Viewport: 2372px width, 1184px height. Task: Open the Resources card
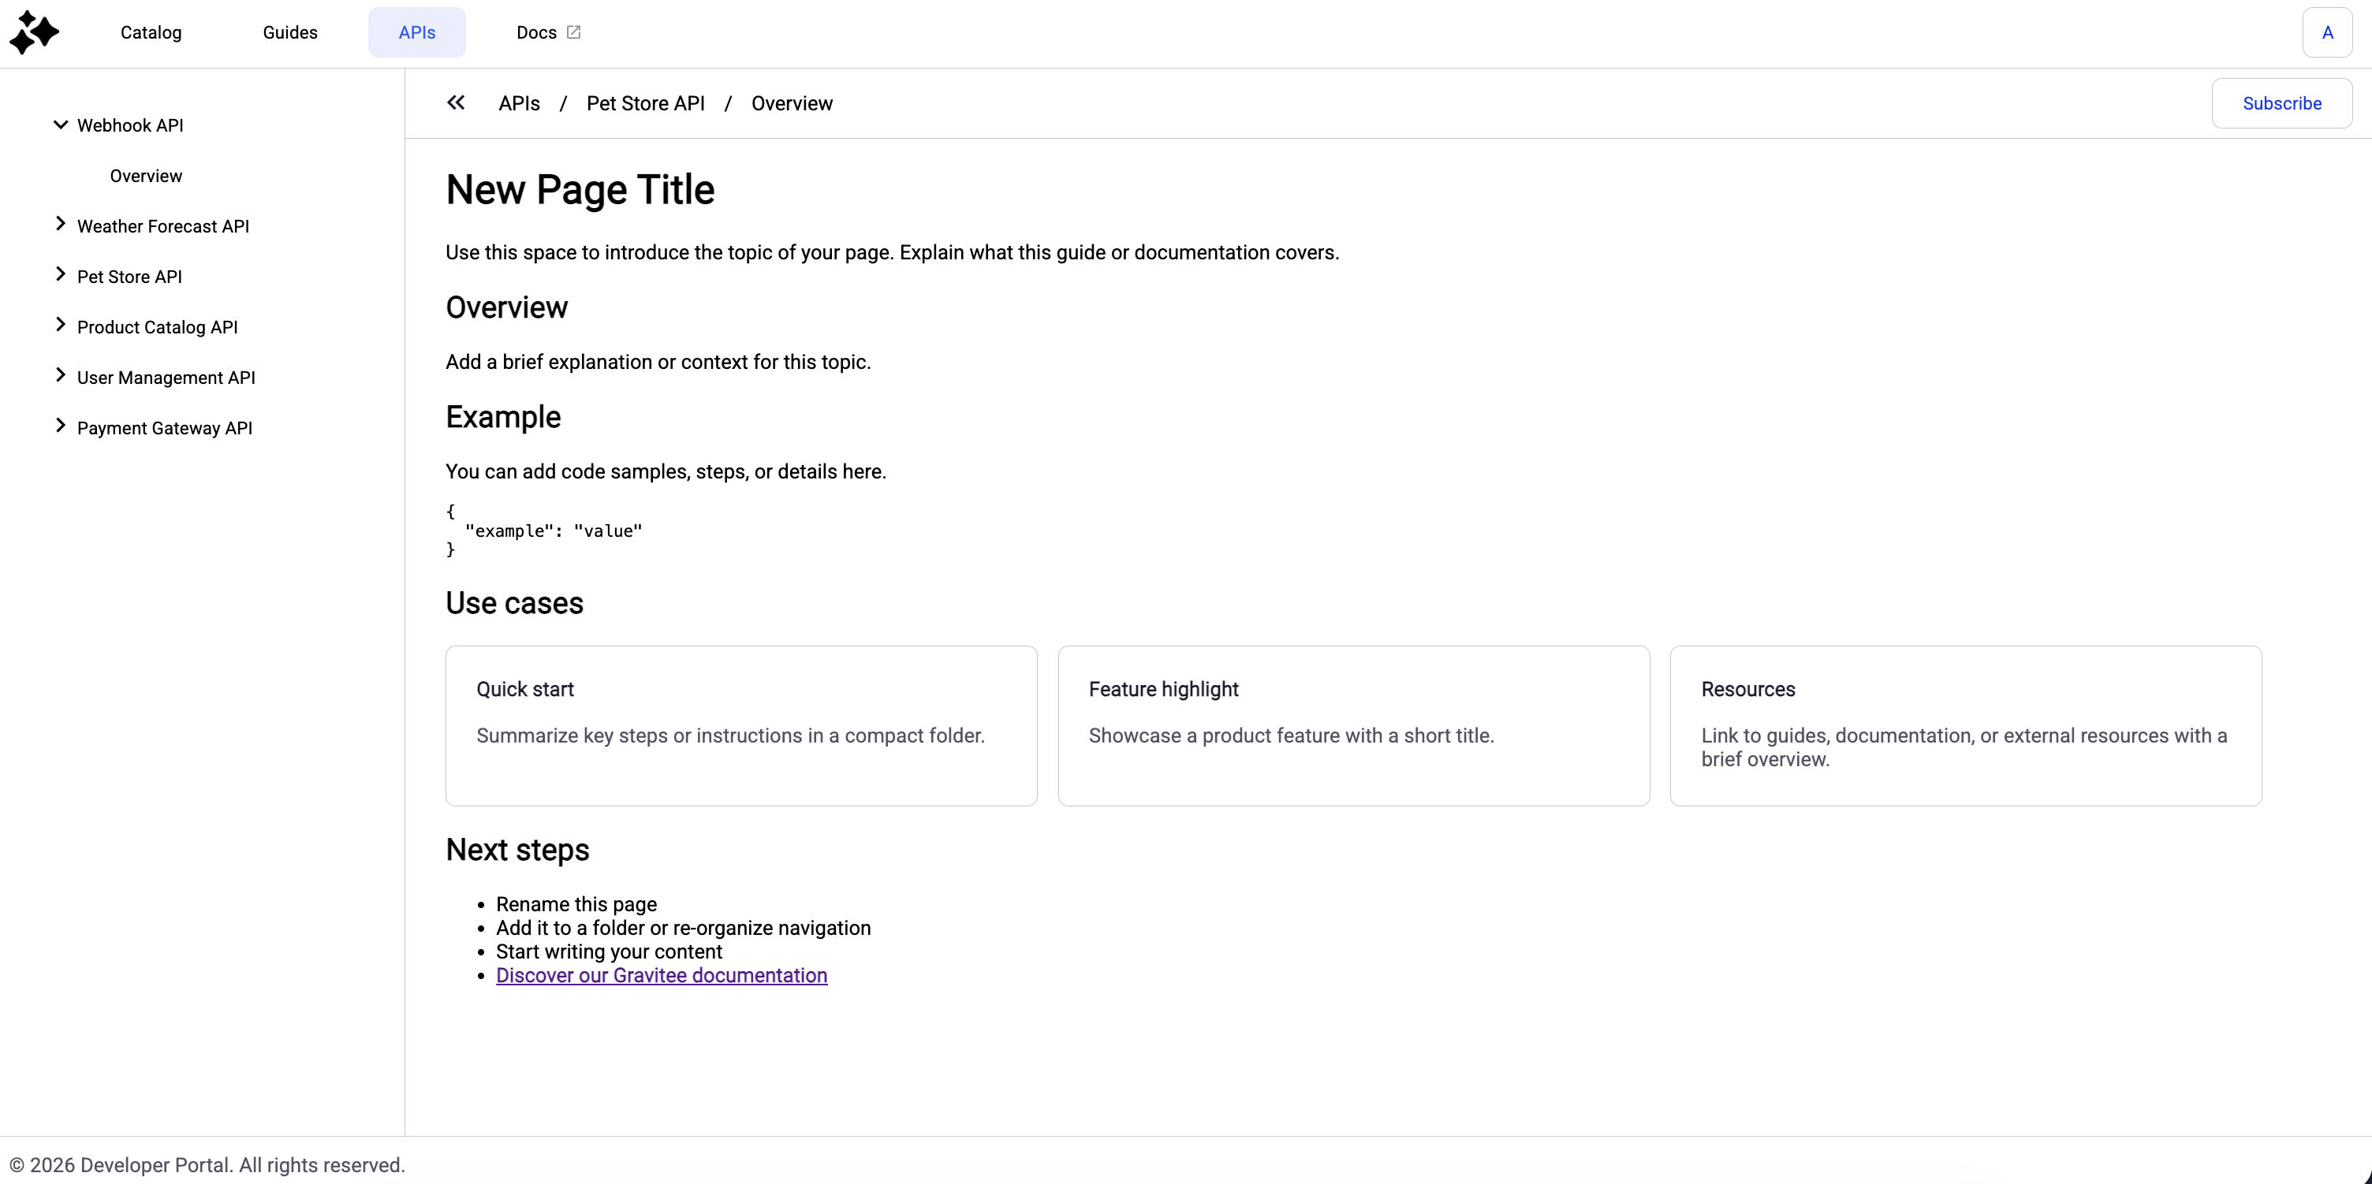coord(1966,725)
